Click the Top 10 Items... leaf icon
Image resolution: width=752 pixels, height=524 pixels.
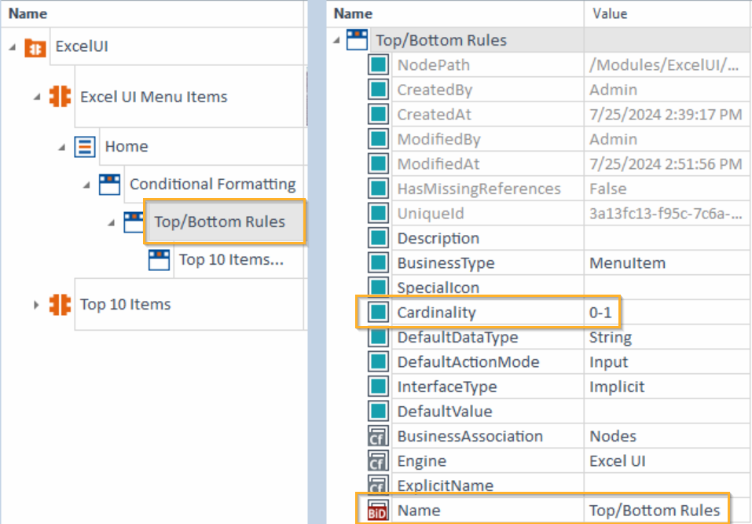(160, 260)
